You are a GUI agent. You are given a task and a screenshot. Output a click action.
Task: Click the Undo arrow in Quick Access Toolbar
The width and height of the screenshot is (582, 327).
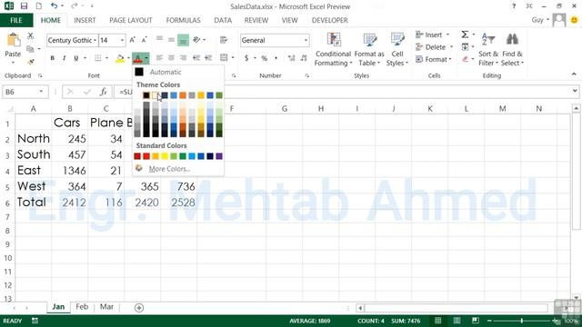pyautogui.click(x=55, y=5)
